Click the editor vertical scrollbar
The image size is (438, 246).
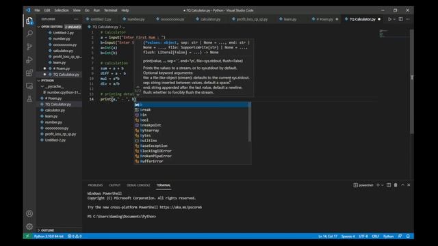pos(412,81)
